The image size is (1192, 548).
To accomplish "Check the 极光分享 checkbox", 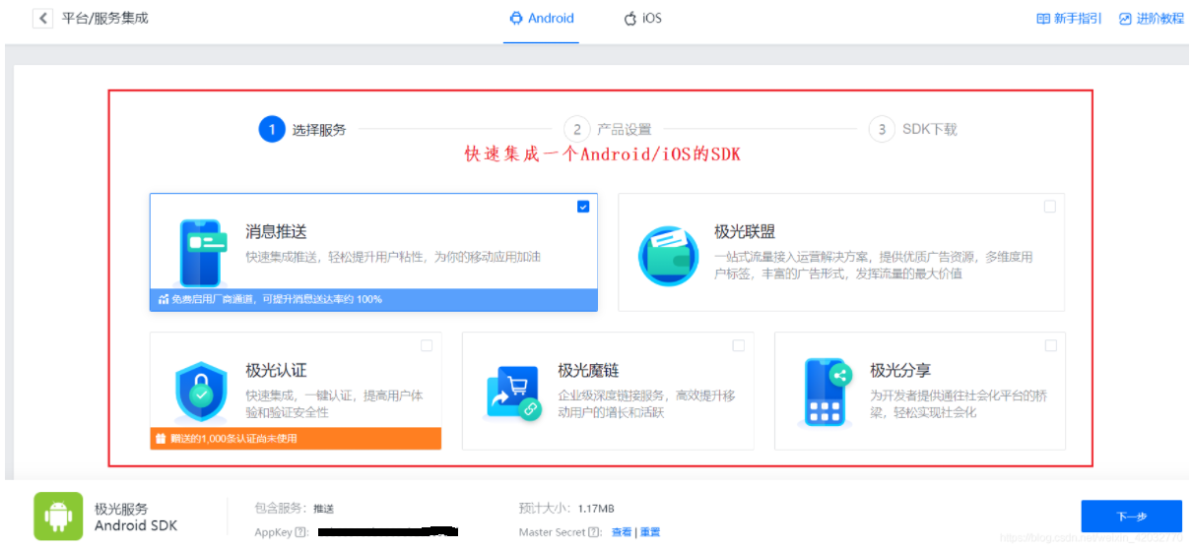I will click(1051, 345).
